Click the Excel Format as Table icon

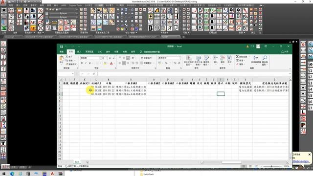tap(198, 58)
